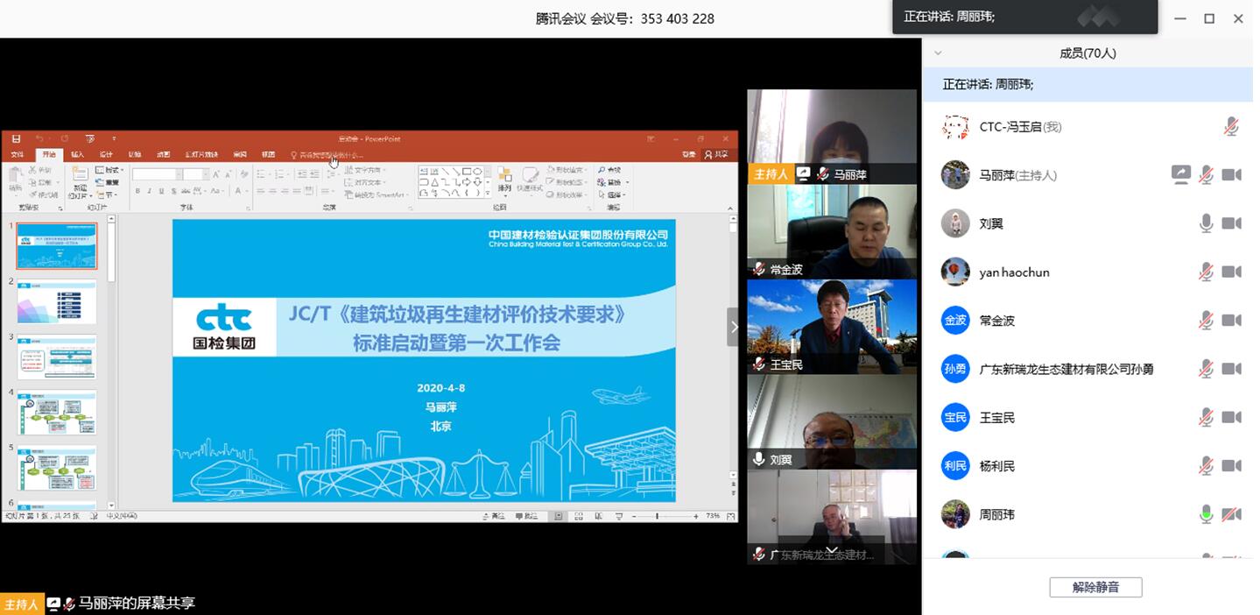This screenshot has width=1260, height=615.
Task: Toggle microphone in yan haochun row
Action: pyautogui.click(x=1206, y=272)
